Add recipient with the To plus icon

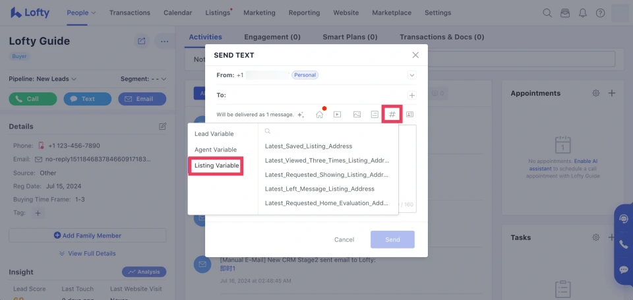[412, 95]
